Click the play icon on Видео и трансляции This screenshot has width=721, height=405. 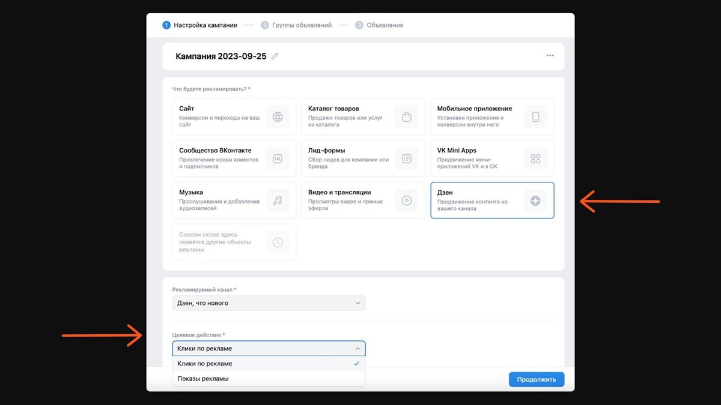click(407, 200)
